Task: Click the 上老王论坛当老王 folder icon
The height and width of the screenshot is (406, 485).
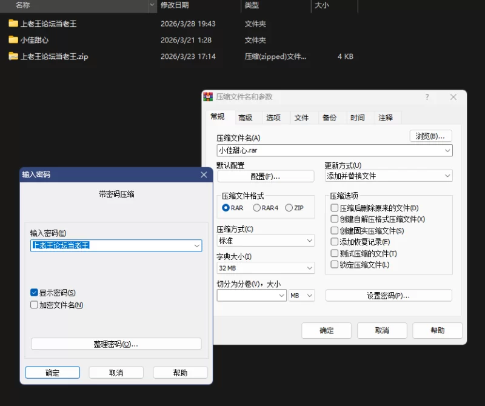Action: coord(13,24)
